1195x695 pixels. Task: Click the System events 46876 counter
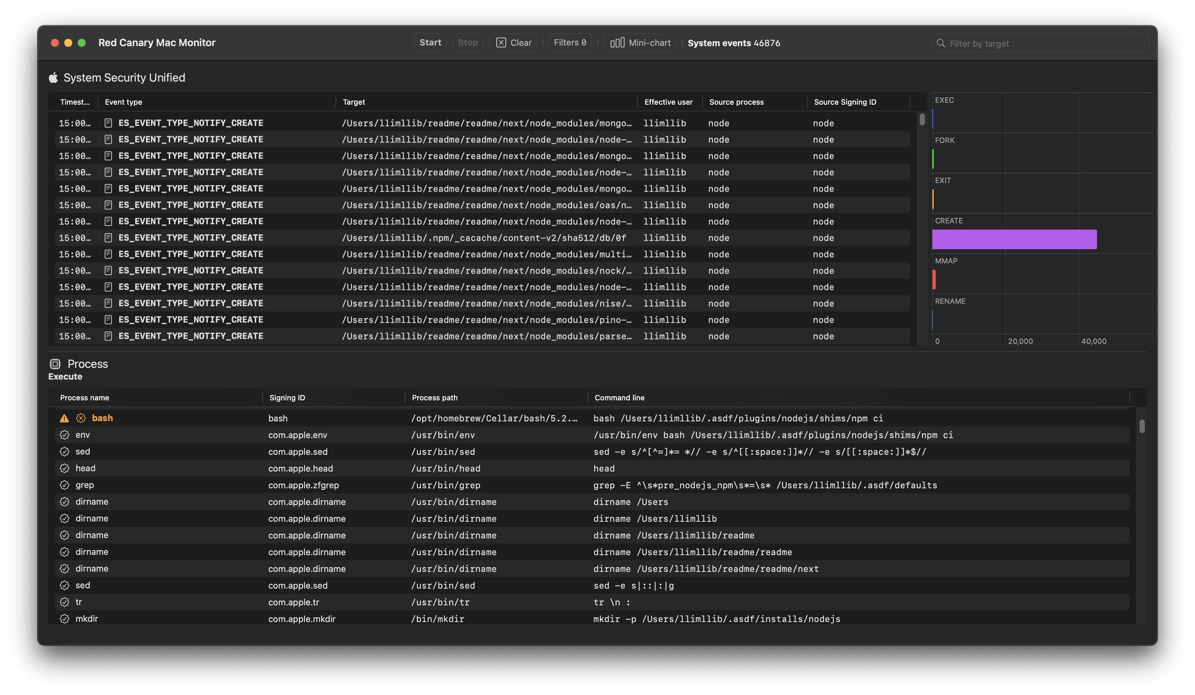pos(734,43)
